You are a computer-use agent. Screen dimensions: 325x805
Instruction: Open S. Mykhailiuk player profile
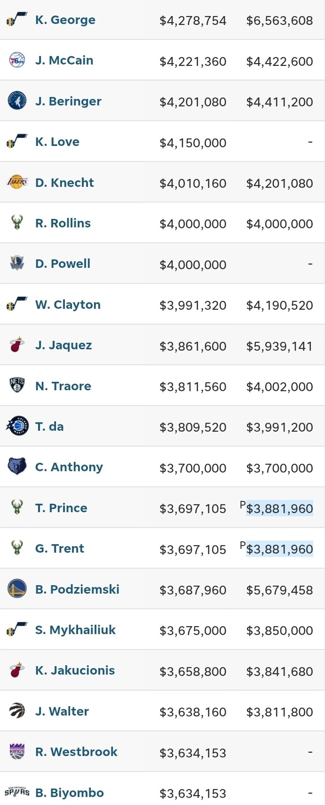coord(75,630)
